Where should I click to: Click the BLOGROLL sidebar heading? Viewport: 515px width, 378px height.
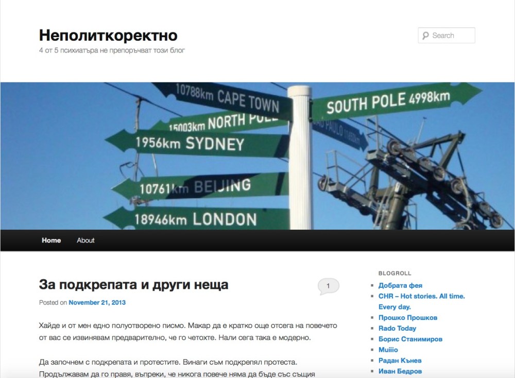393,273
